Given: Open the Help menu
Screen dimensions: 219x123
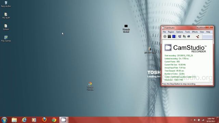Looking at the screenshot, I should [x=208, y=32].
